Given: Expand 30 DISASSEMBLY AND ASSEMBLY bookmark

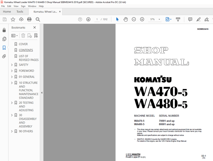Looking at the screenshot, I should (x=12, y=115).
